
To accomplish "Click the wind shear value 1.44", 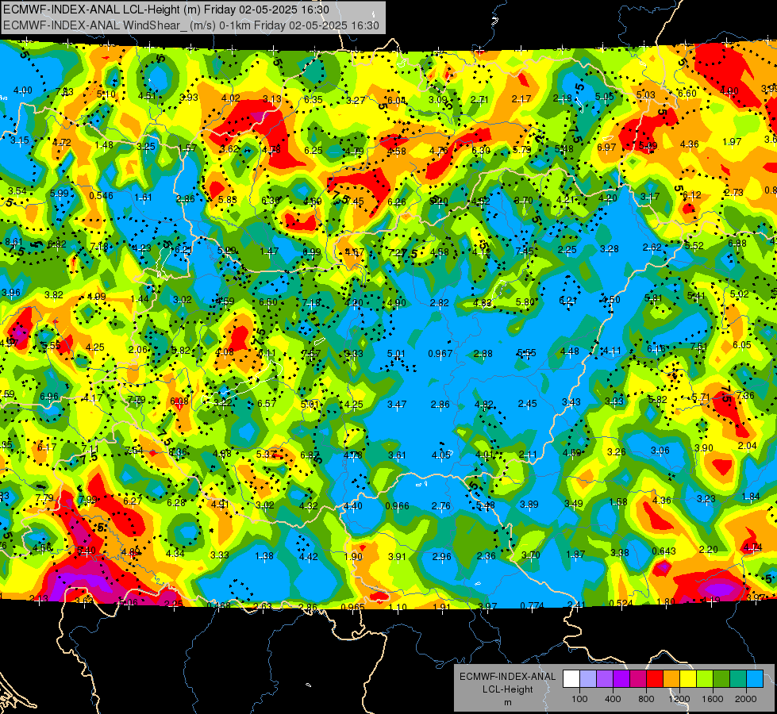I will tap(140, 299).
